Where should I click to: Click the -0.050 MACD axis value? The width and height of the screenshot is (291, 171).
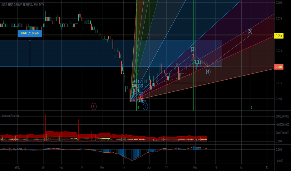pyautogui.click(x=279, y=161)
